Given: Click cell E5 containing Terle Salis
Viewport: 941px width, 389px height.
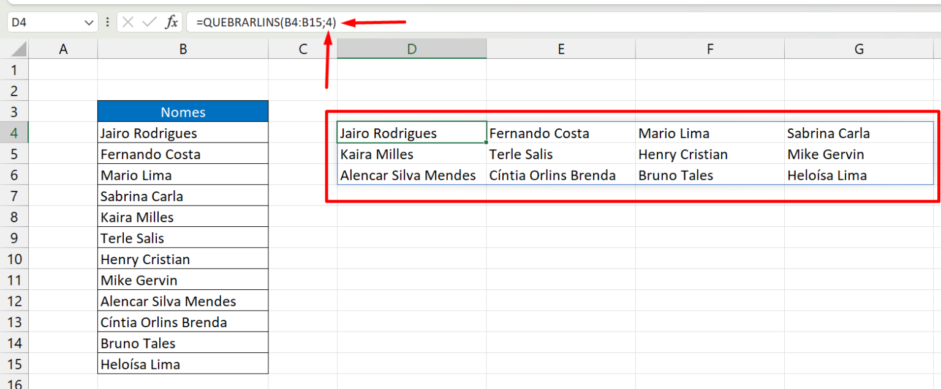Looking at the screenshot, I should click(561, 154).
